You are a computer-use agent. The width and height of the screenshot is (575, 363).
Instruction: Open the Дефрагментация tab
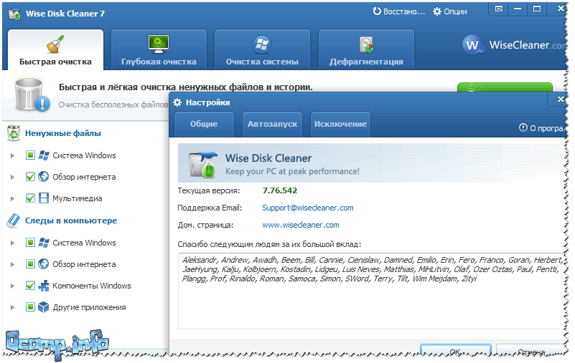point(366,50)
